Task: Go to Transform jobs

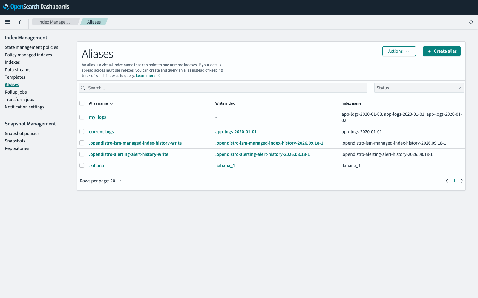Action: coord(19,100)
